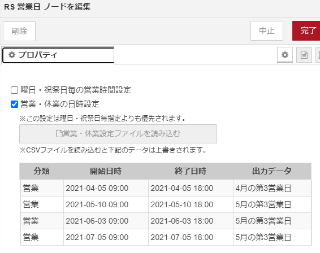Select output cell 4月の第3営業日
Viewport: 320px width, 253px height.
pyautogui.click(x=273, y=188)
